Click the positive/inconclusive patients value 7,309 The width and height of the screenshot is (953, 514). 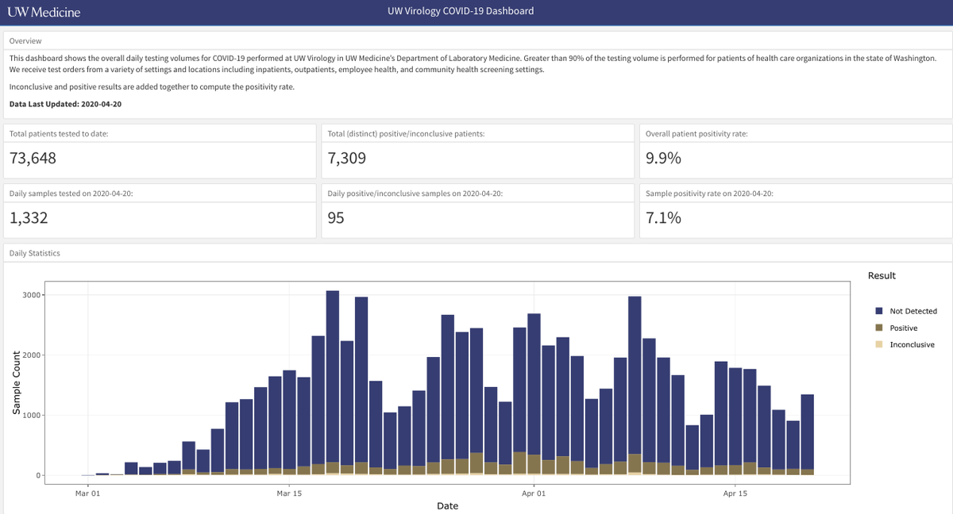click(x=347, y=158)
